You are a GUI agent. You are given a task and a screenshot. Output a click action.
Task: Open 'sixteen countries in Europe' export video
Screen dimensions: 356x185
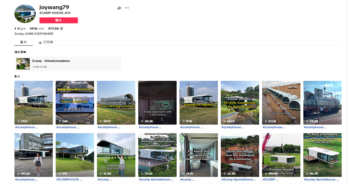157,155
